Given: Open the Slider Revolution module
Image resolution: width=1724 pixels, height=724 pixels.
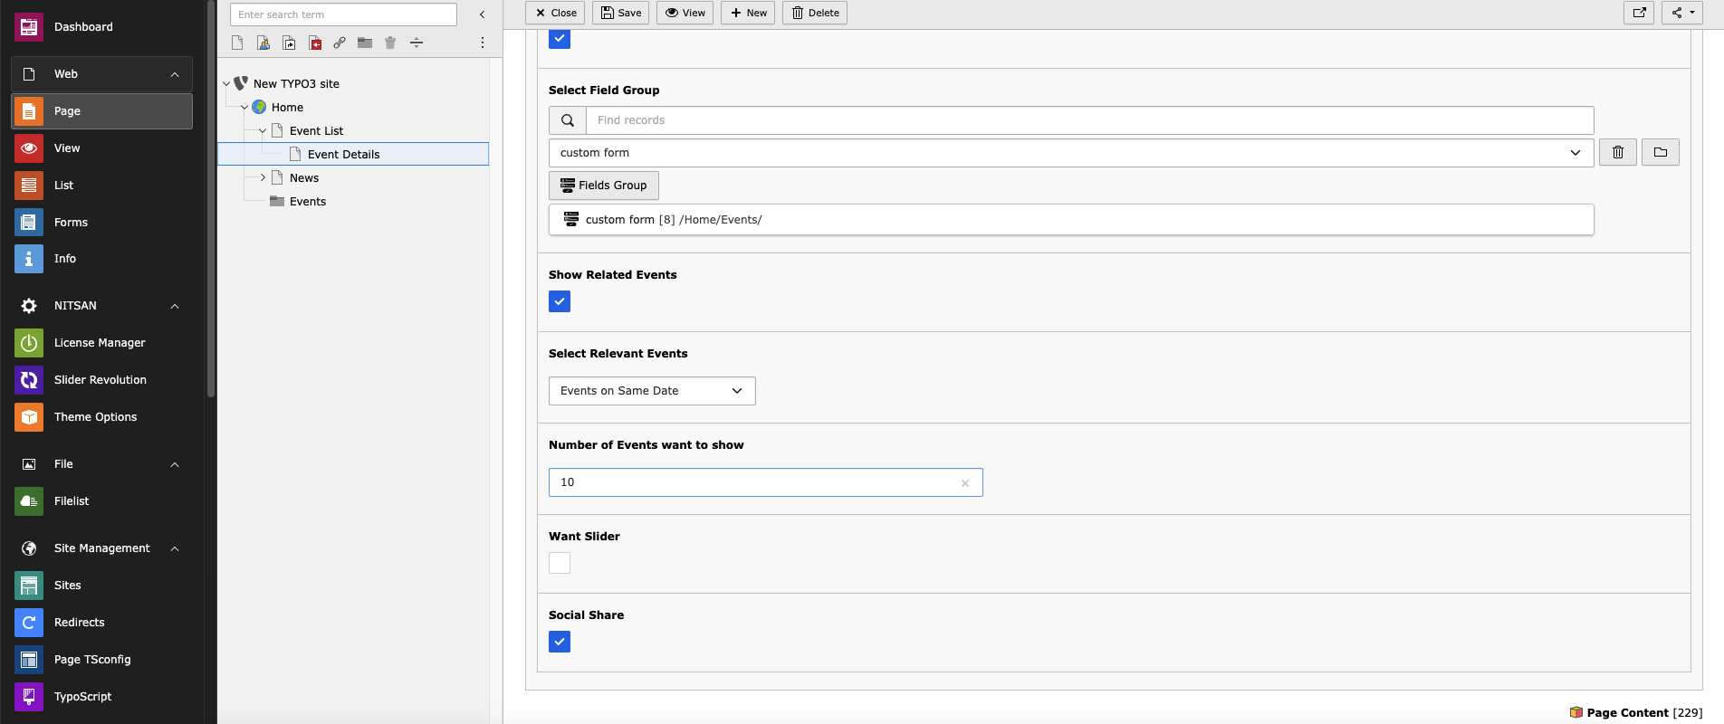Looking at the screenshot, I should point(101,380).
